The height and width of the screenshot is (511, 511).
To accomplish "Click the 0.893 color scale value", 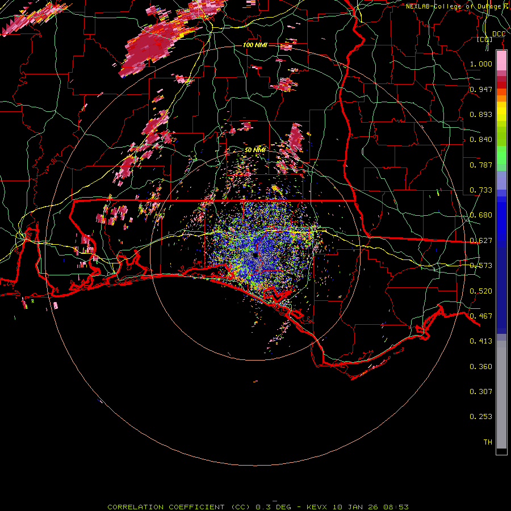I will (481, 114).
